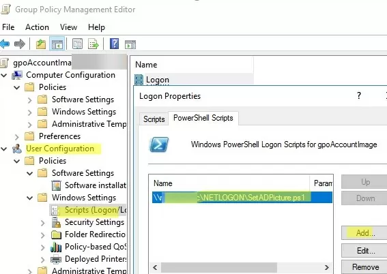Viewport: 387px width, 274px height.
Task: Click the gpoAccountImage policy root icon
Action: tap(5, 63)
